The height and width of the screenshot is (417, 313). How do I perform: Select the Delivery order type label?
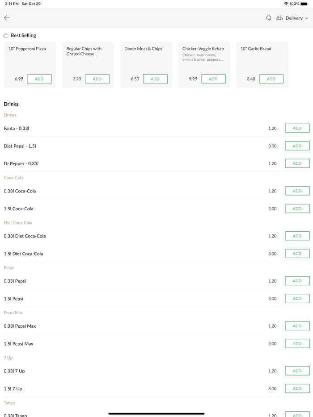[294, 18]
